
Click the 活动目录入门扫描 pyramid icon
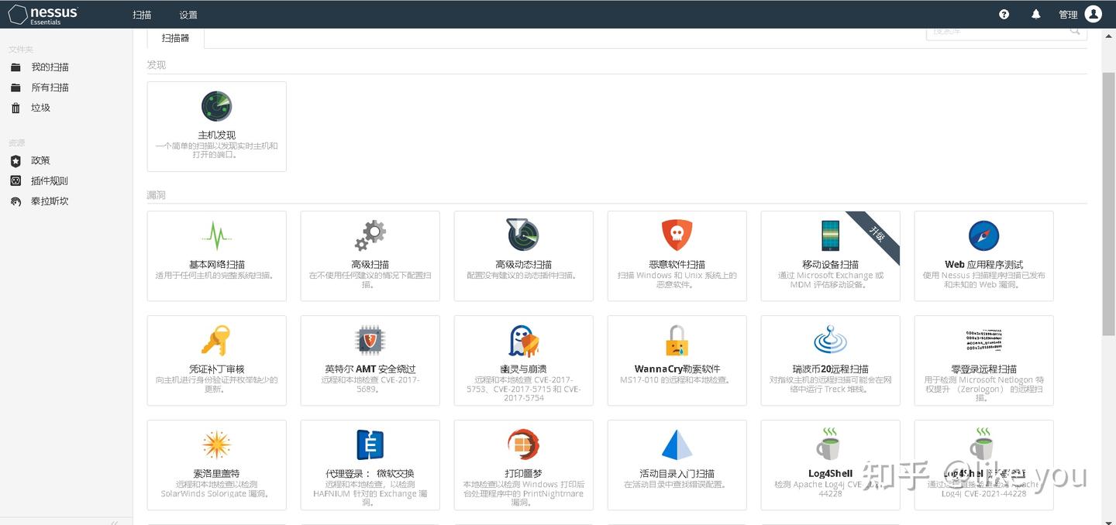(677, 444)
